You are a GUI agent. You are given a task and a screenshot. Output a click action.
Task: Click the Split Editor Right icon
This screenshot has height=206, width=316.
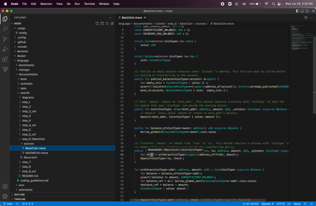pyautogui.click(x=306, y=17)
